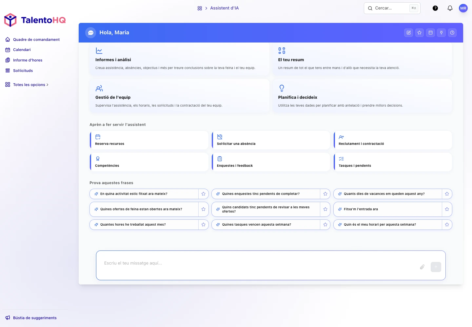This screenshot has height=327, width=472.
Task: Select the 'Fitxa'm l'entrada ara' phrase
Action: (x=388, y=209)
